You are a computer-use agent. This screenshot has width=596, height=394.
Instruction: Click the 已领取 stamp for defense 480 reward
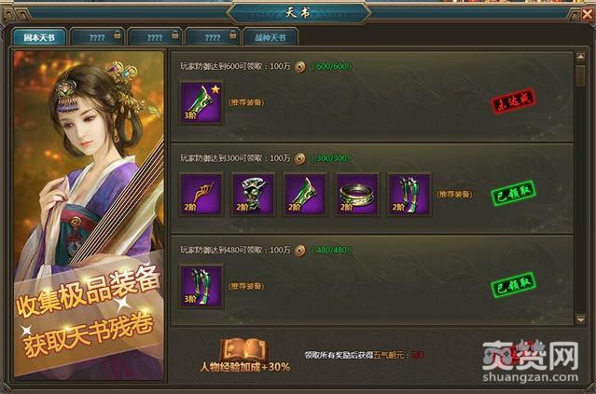point(514,285)
